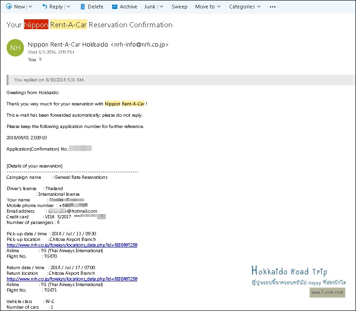Click the vehicle class 'W-C' value
The width and height of the screenshot is (356, 311).
[50, 302]
